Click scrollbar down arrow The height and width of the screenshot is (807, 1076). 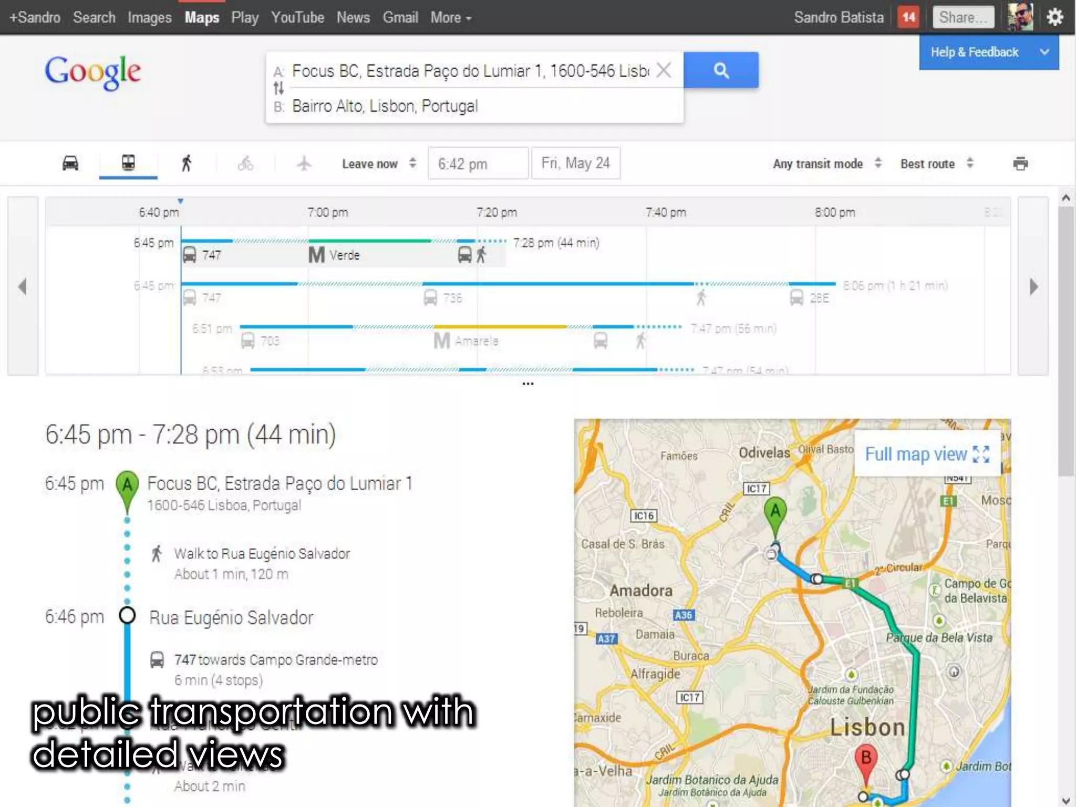point(1065,801)
